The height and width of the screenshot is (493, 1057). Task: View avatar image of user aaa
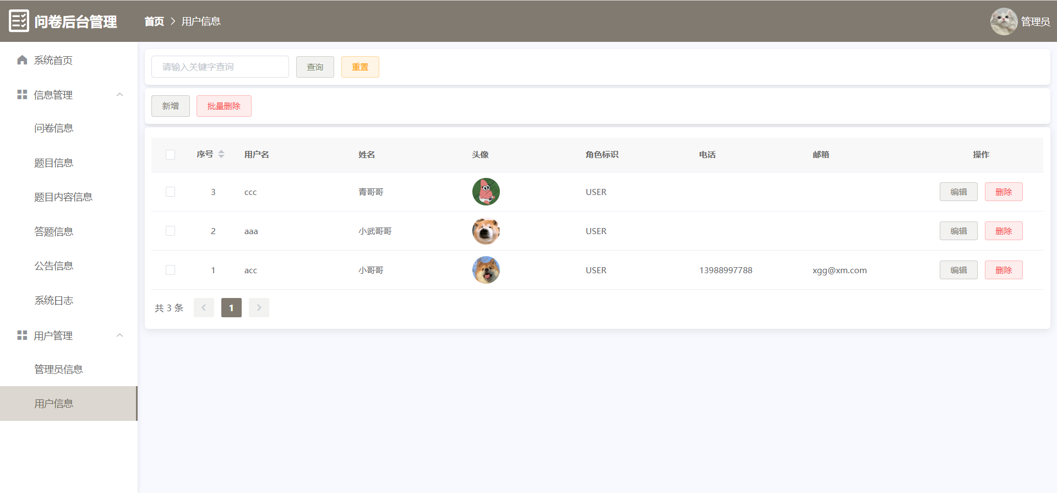pyautogui.click(x=486, y=231)
